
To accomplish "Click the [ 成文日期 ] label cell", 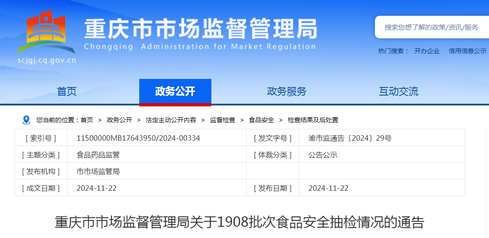I will click(41, 188).
